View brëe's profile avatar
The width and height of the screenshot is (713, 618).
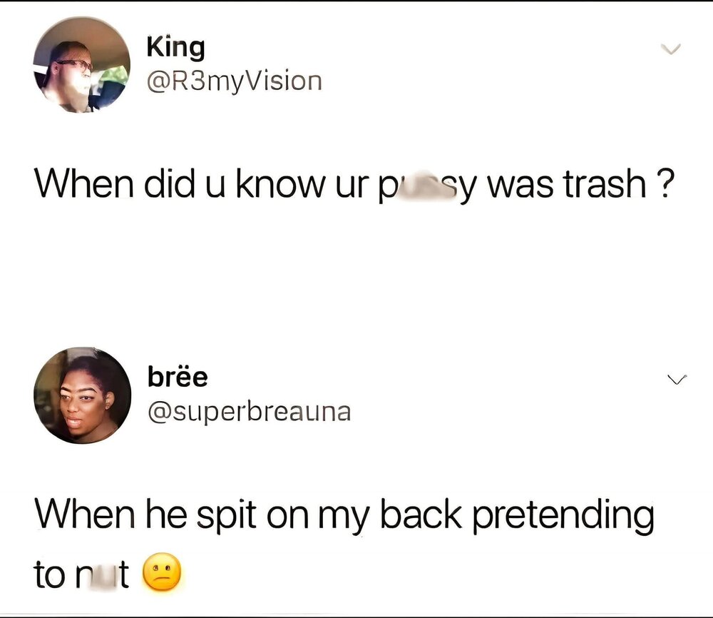(x=82, y=395)
